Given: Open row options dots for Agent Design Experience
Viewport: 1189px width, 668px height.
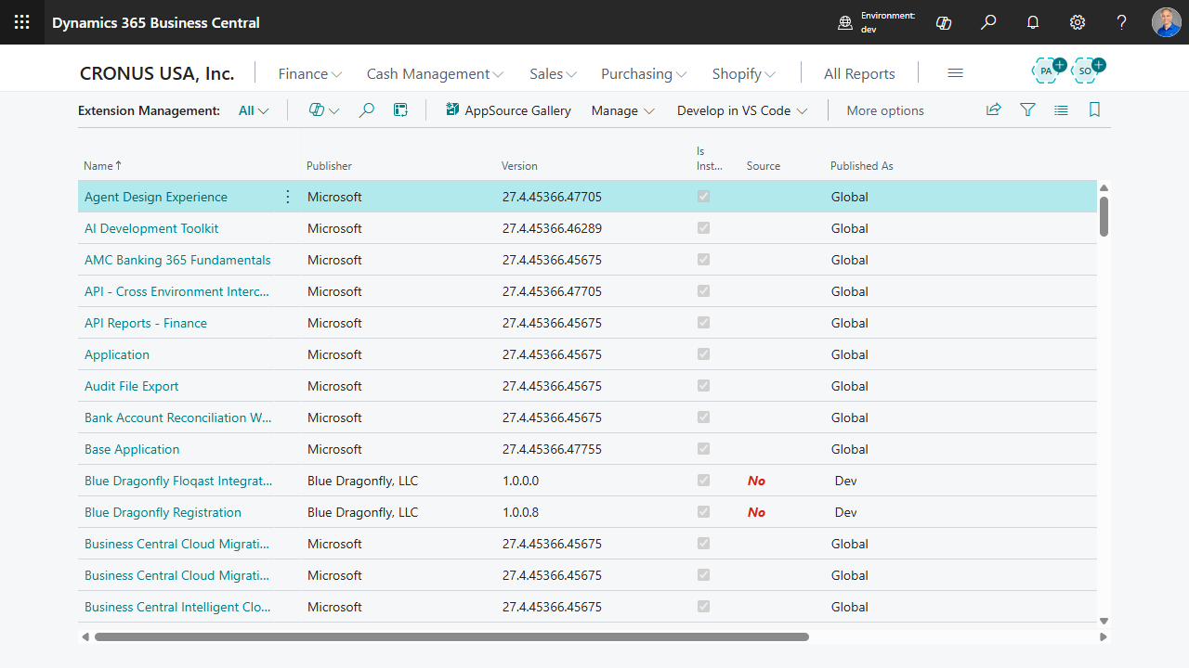Looking at the screenshot, I should point(287,197).
